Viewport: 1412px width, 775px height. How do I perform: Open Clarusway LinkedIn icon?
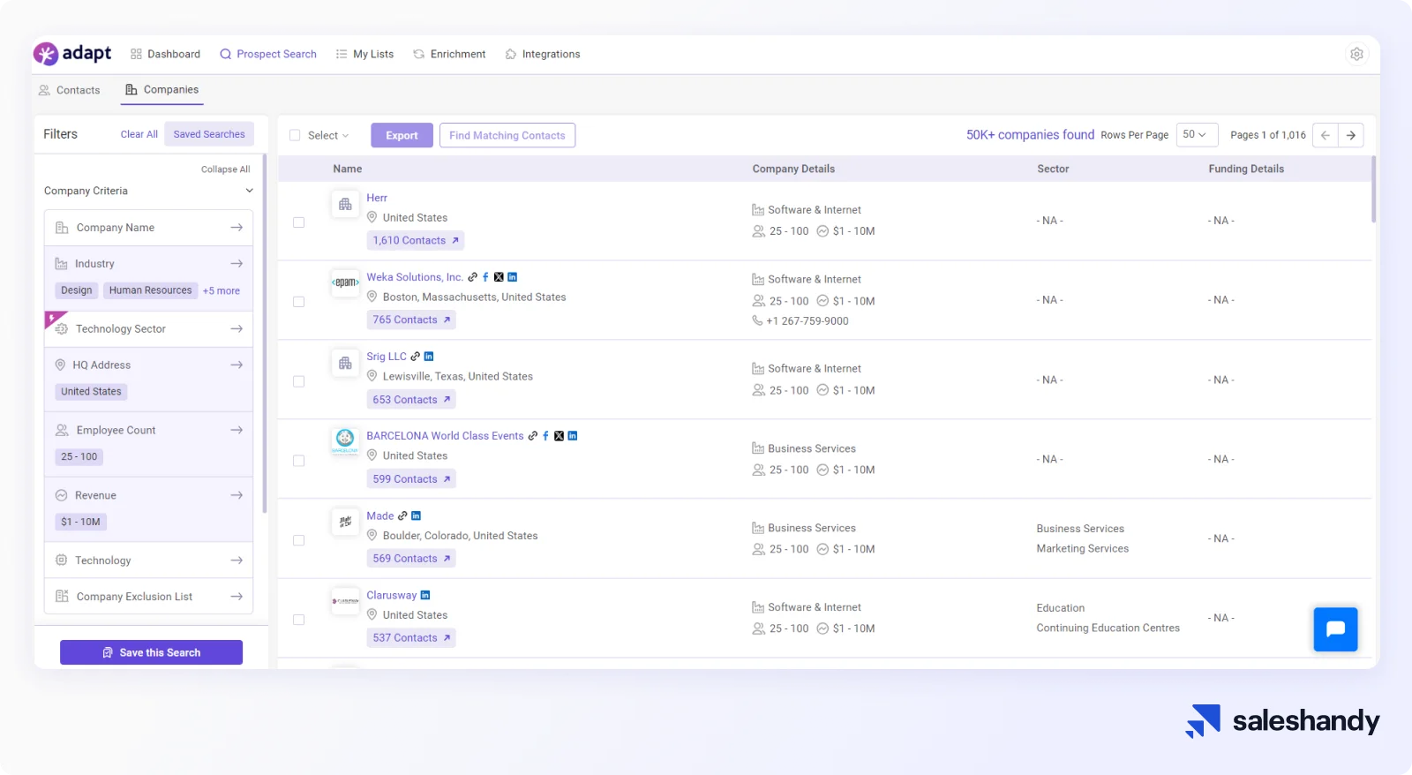425,595
